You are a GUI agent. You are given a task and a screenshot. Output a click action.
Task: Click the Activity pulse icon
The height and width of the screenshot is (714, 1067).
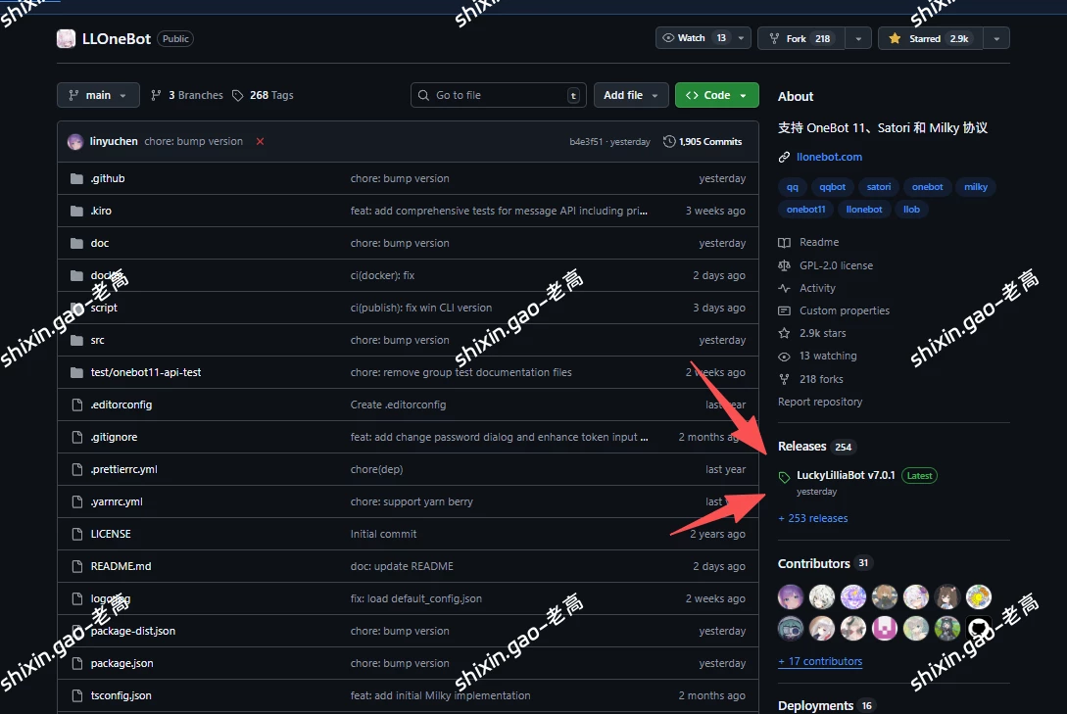coord(784,289)
